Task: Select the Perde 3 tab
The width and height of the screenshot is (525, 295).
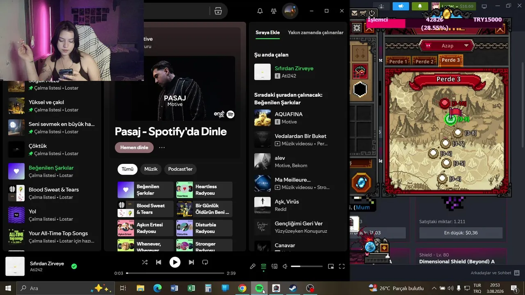Action: (x=451, y=60)
